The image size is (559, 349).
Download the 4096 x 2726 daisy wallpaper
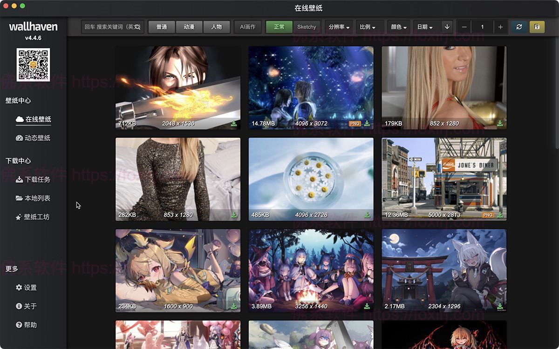point(367,215)
